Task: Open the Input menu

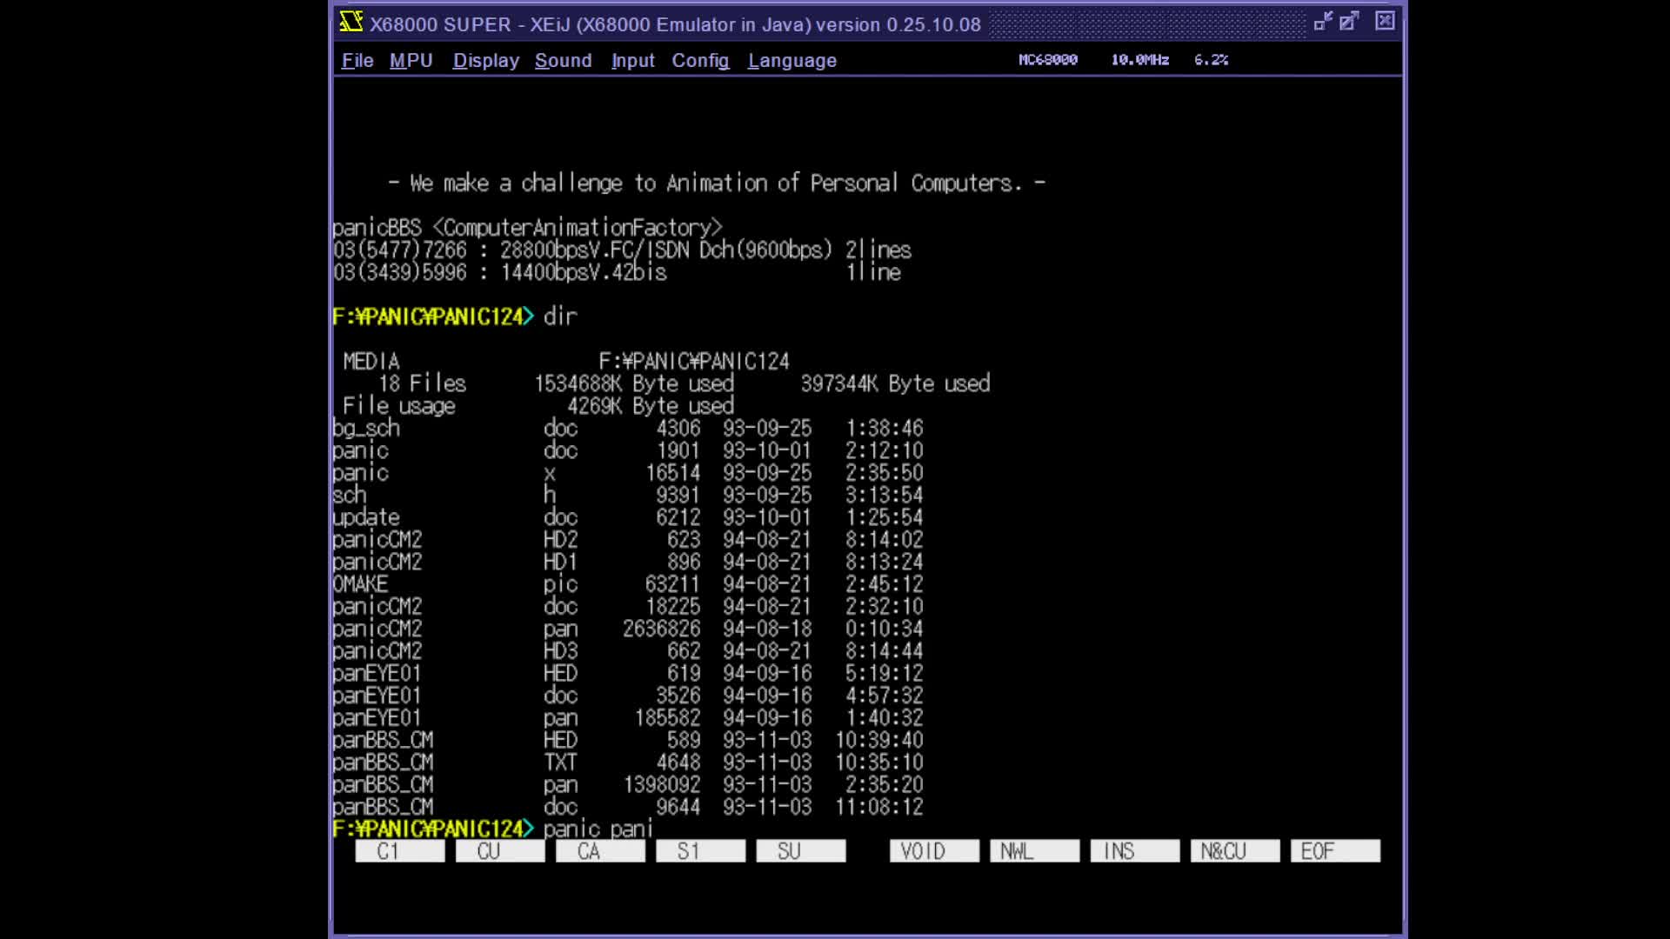Action: click(632, 61)
